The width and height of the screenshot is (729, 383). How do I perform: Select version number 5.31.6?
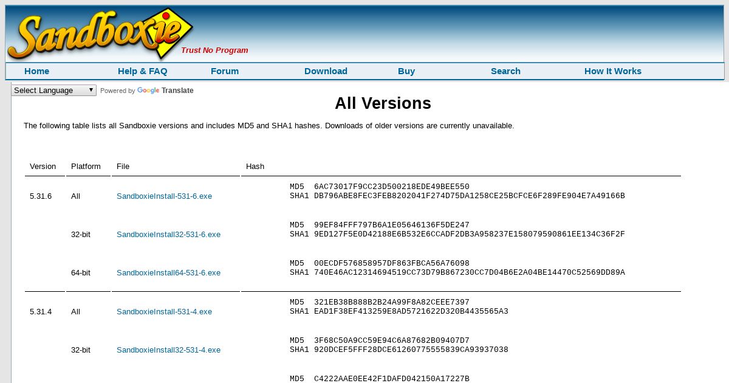point(41,196)
